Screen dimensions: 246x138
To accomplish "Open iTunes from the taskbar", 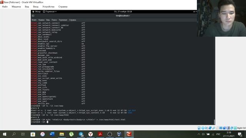I will 43,134.
